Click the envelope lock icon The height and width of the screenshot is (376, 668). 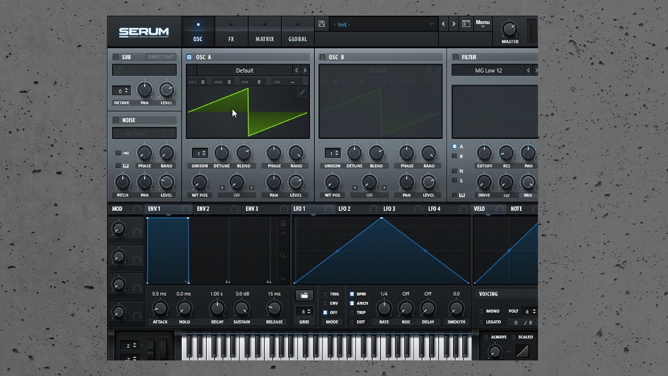(283, 223)
